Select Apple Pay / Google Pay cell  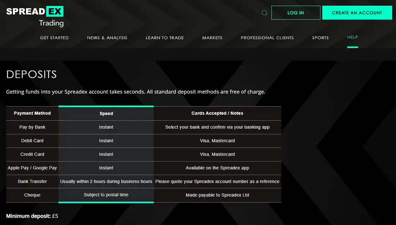click(x=32, y=168)
